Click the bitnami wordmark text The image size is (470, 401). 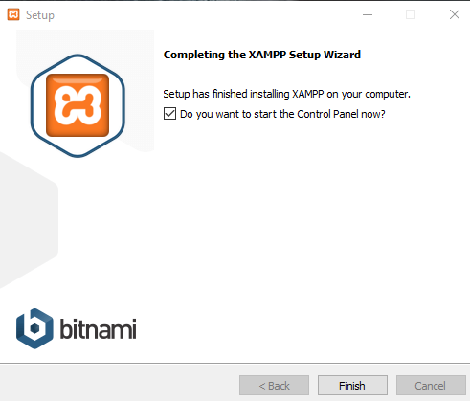98,328
